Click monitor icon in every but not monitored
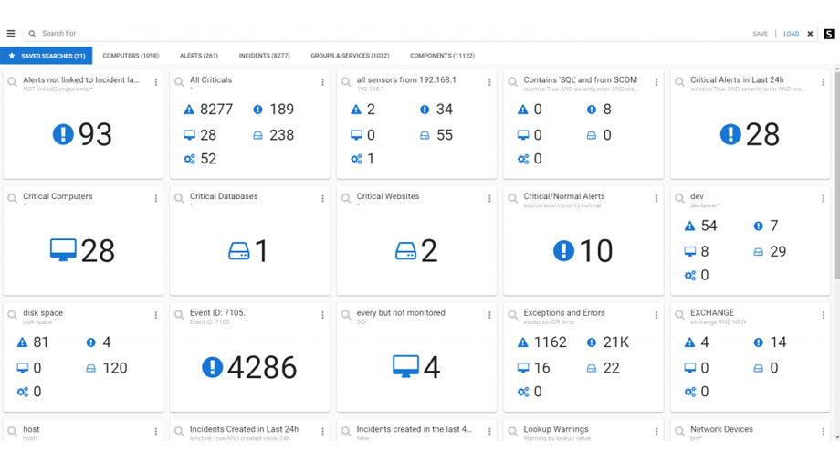This screenshot has height=473, width=840. [x=405, y=366]
